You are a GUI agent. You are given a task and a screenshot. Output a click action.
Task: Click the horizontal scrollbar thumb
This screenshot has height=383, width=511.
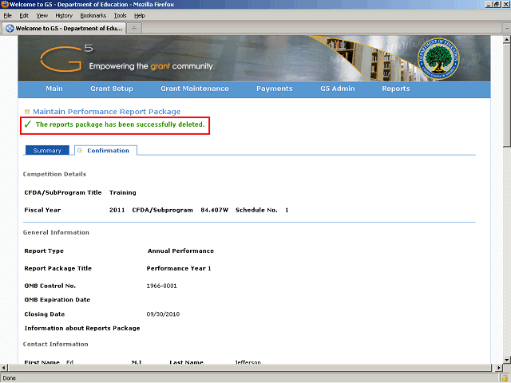(x=250, y=368)
